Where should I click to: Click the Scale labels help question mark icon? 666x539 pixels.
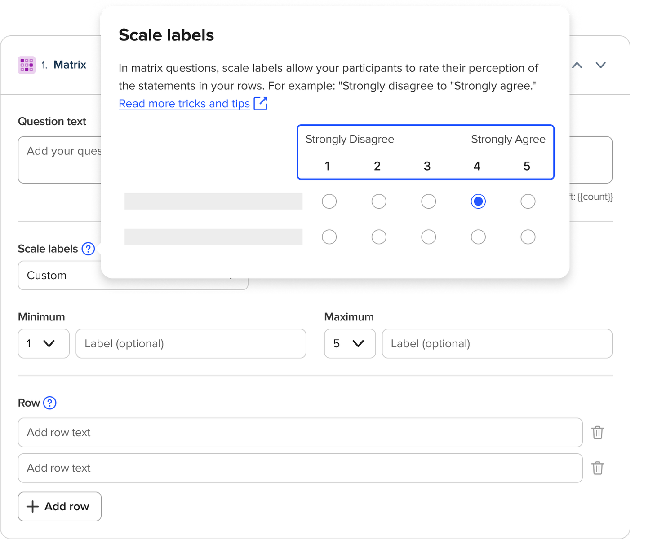(x=88, y=249)
